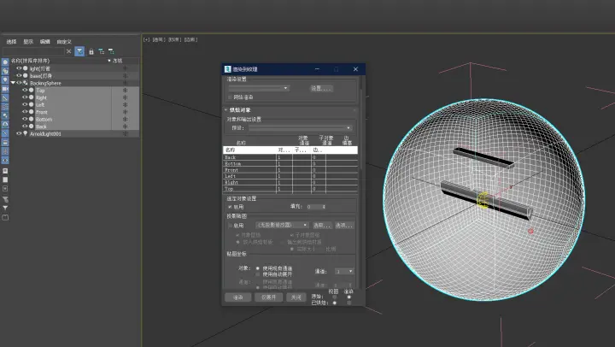Open projection modifier dropdown (无投影修改器)
The image size is (615, 347).
(x=305, y=226)
